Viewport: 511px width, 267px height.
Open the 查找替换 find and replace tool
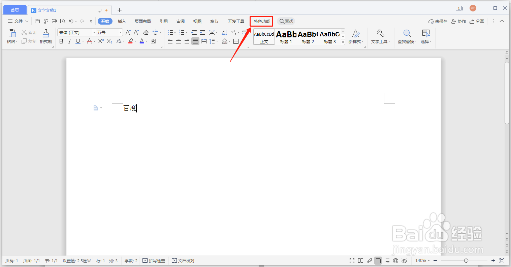pyautogui.click(x=406, y=36)
